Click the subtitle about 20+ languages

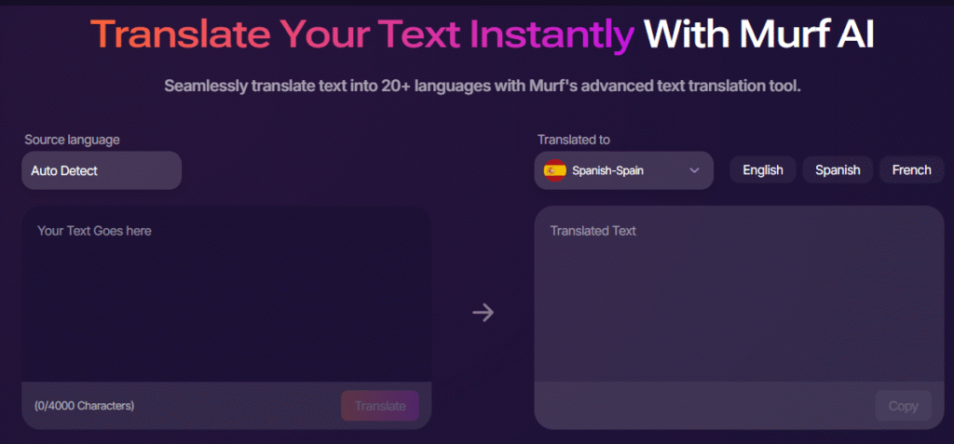(483, 86)
